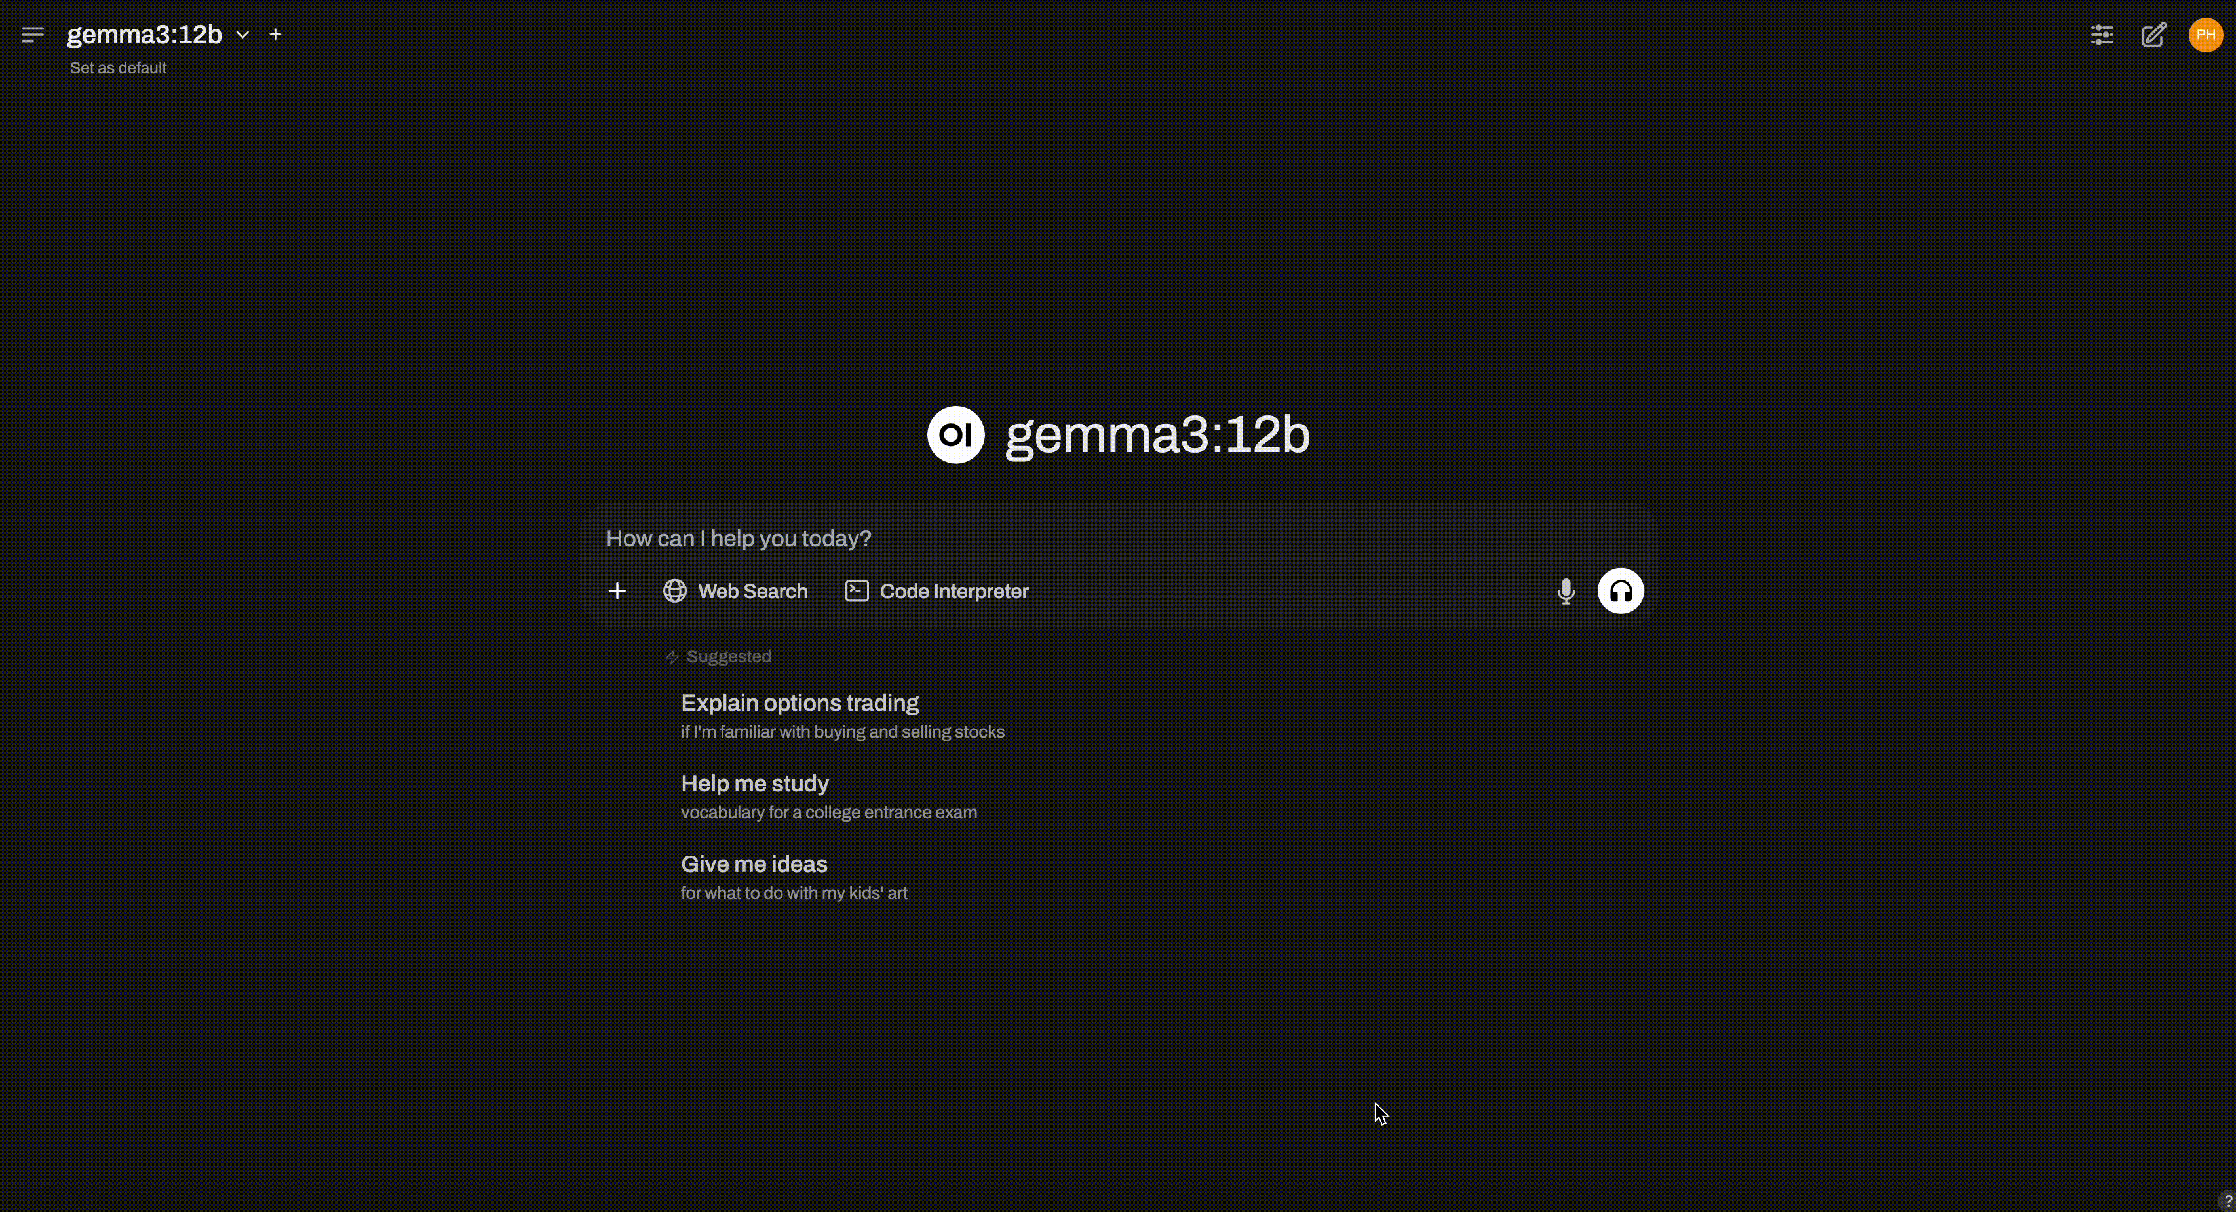The width and height of the screenshot is (2236, 1212).
Task: Choose the Help me study suggestion
Action: (828, 797)
